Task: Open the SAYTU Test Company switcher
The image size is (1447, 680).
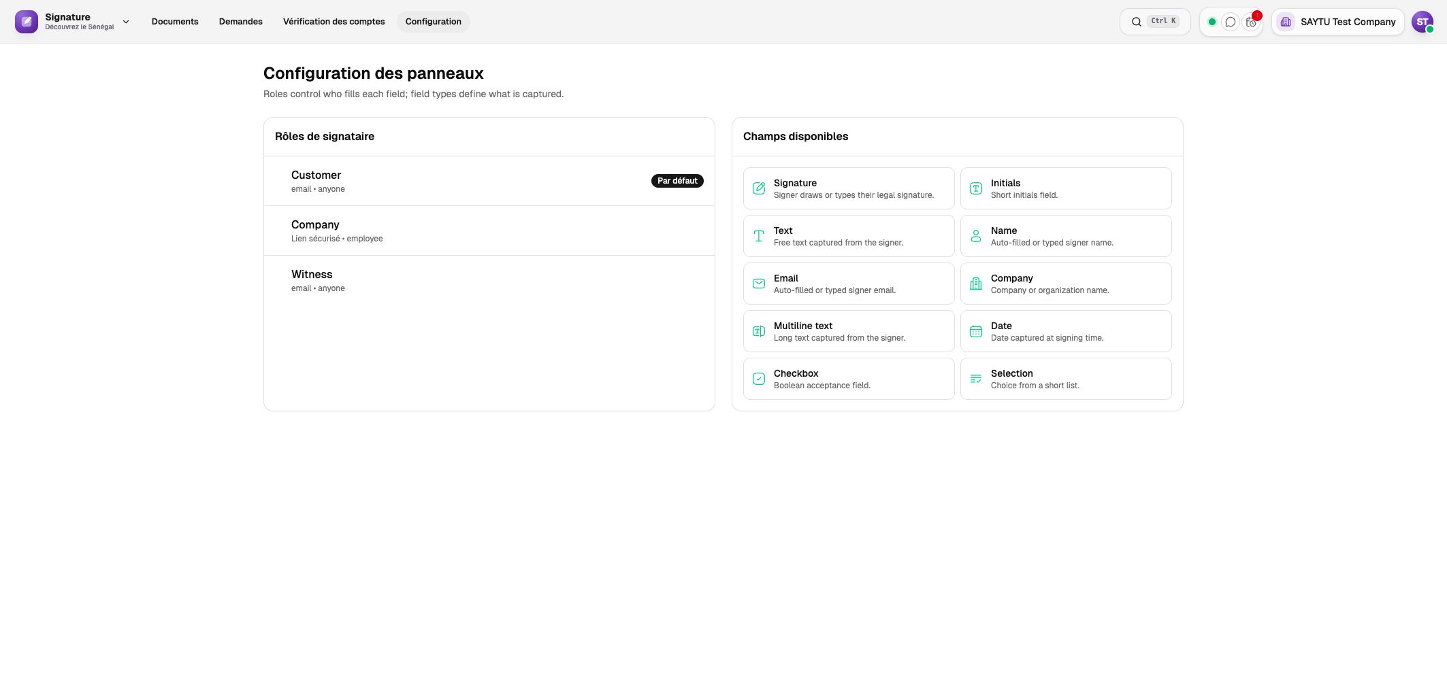Action: coord(1337,22)
